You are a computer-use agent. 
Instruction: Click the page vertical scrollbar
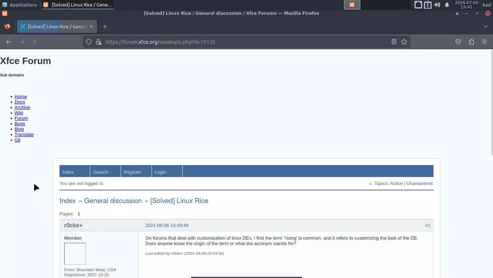491,103
